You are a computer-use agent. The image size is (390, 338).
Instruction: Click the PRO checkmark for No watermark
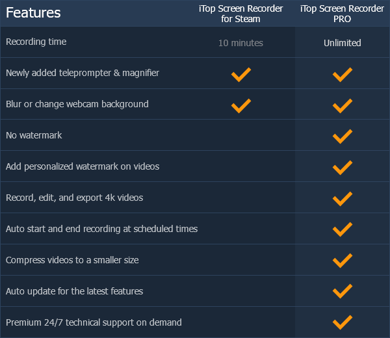pos(342,136)
